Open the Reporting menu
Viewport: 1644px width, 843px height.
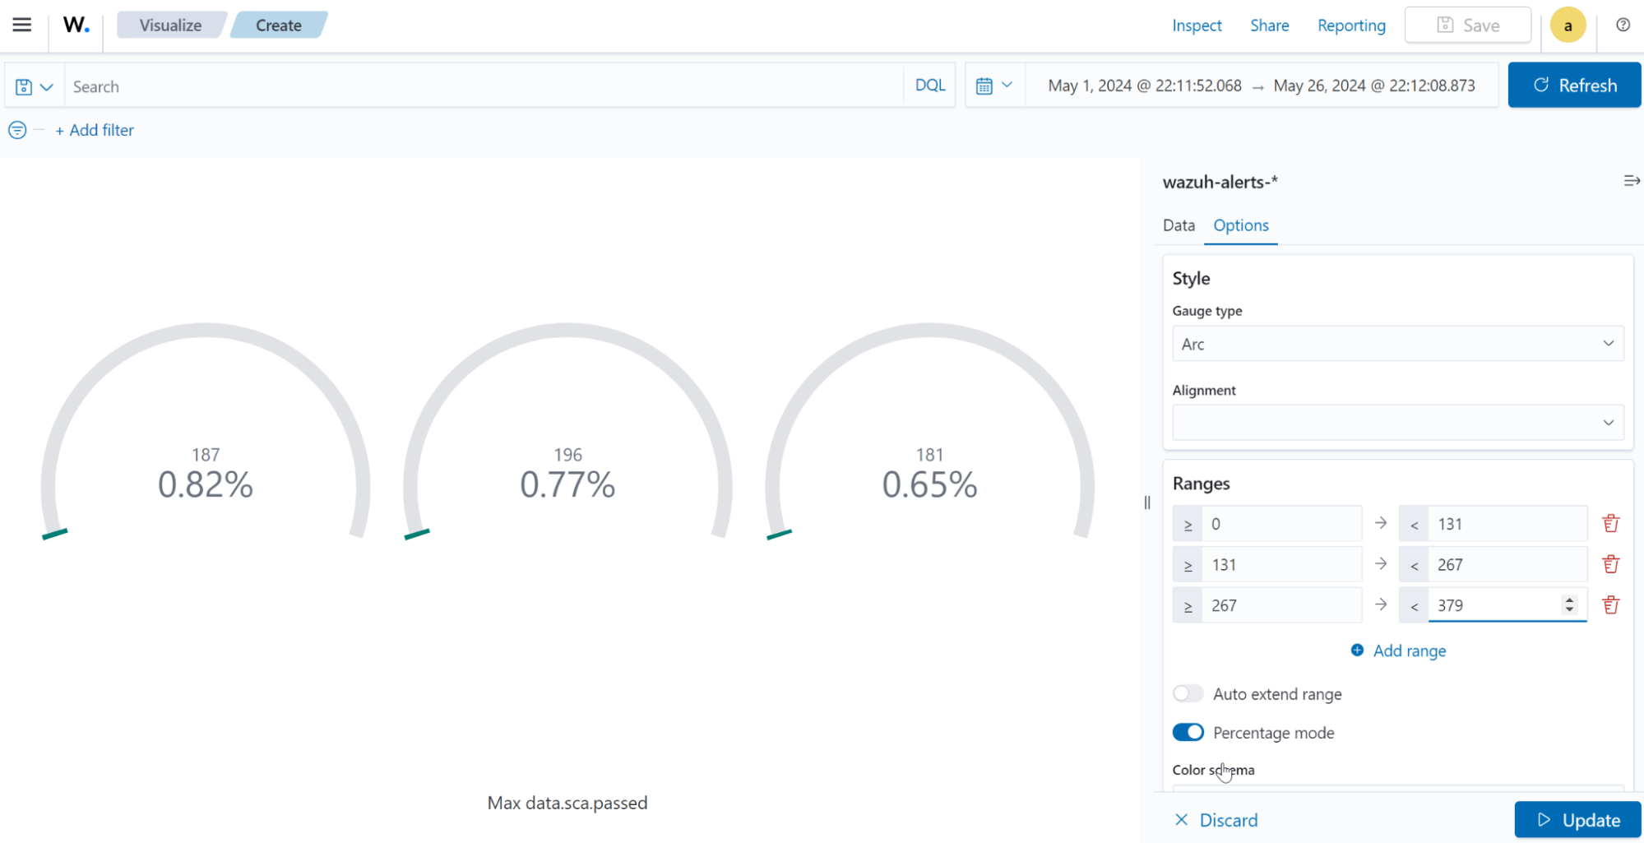pyautogui.click(x=1350, y=25)
